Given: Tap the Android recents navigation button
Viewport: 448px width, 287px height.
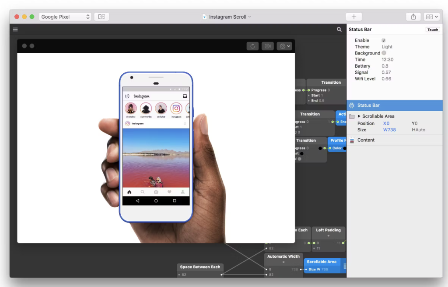Looking at the screenshot, I should point(175,201).
